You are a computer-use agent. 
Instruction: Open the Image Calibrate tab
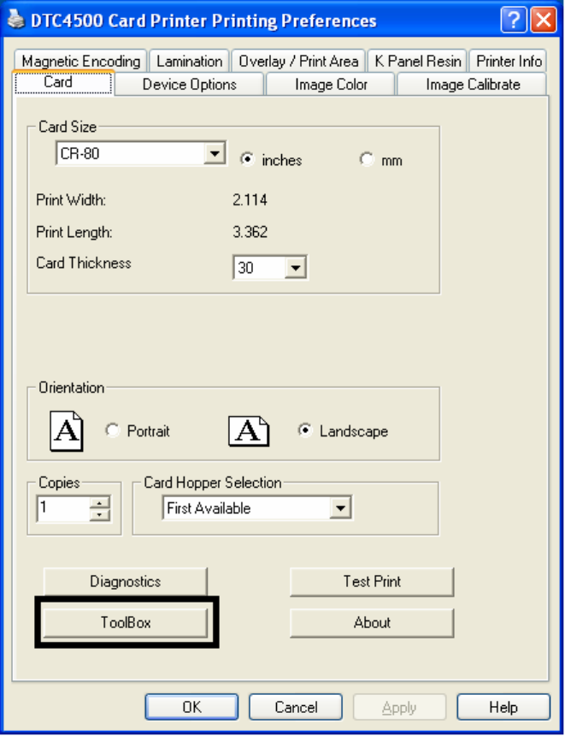click(473, 85)
